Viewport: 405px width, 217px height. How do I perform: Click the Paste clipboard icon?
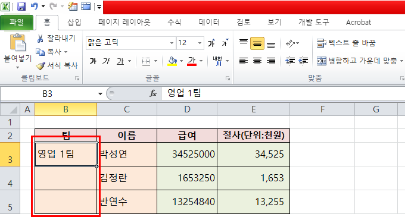coord(17,43)
